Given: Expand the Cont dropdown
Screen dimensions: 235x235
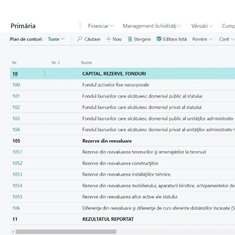Looking at the screenshot, I should (227, 39).
